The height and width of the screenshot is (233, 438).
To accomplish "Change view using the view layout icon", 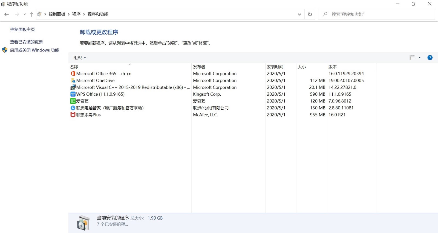I will point(412,58).
